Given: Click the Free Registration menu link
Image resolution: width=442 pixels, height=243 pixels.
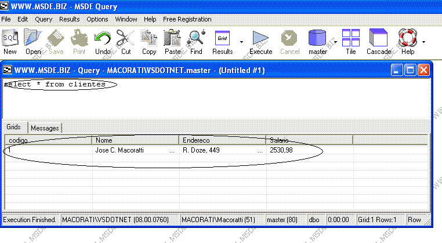Looking at the screenshot, I should pos(187,19).
